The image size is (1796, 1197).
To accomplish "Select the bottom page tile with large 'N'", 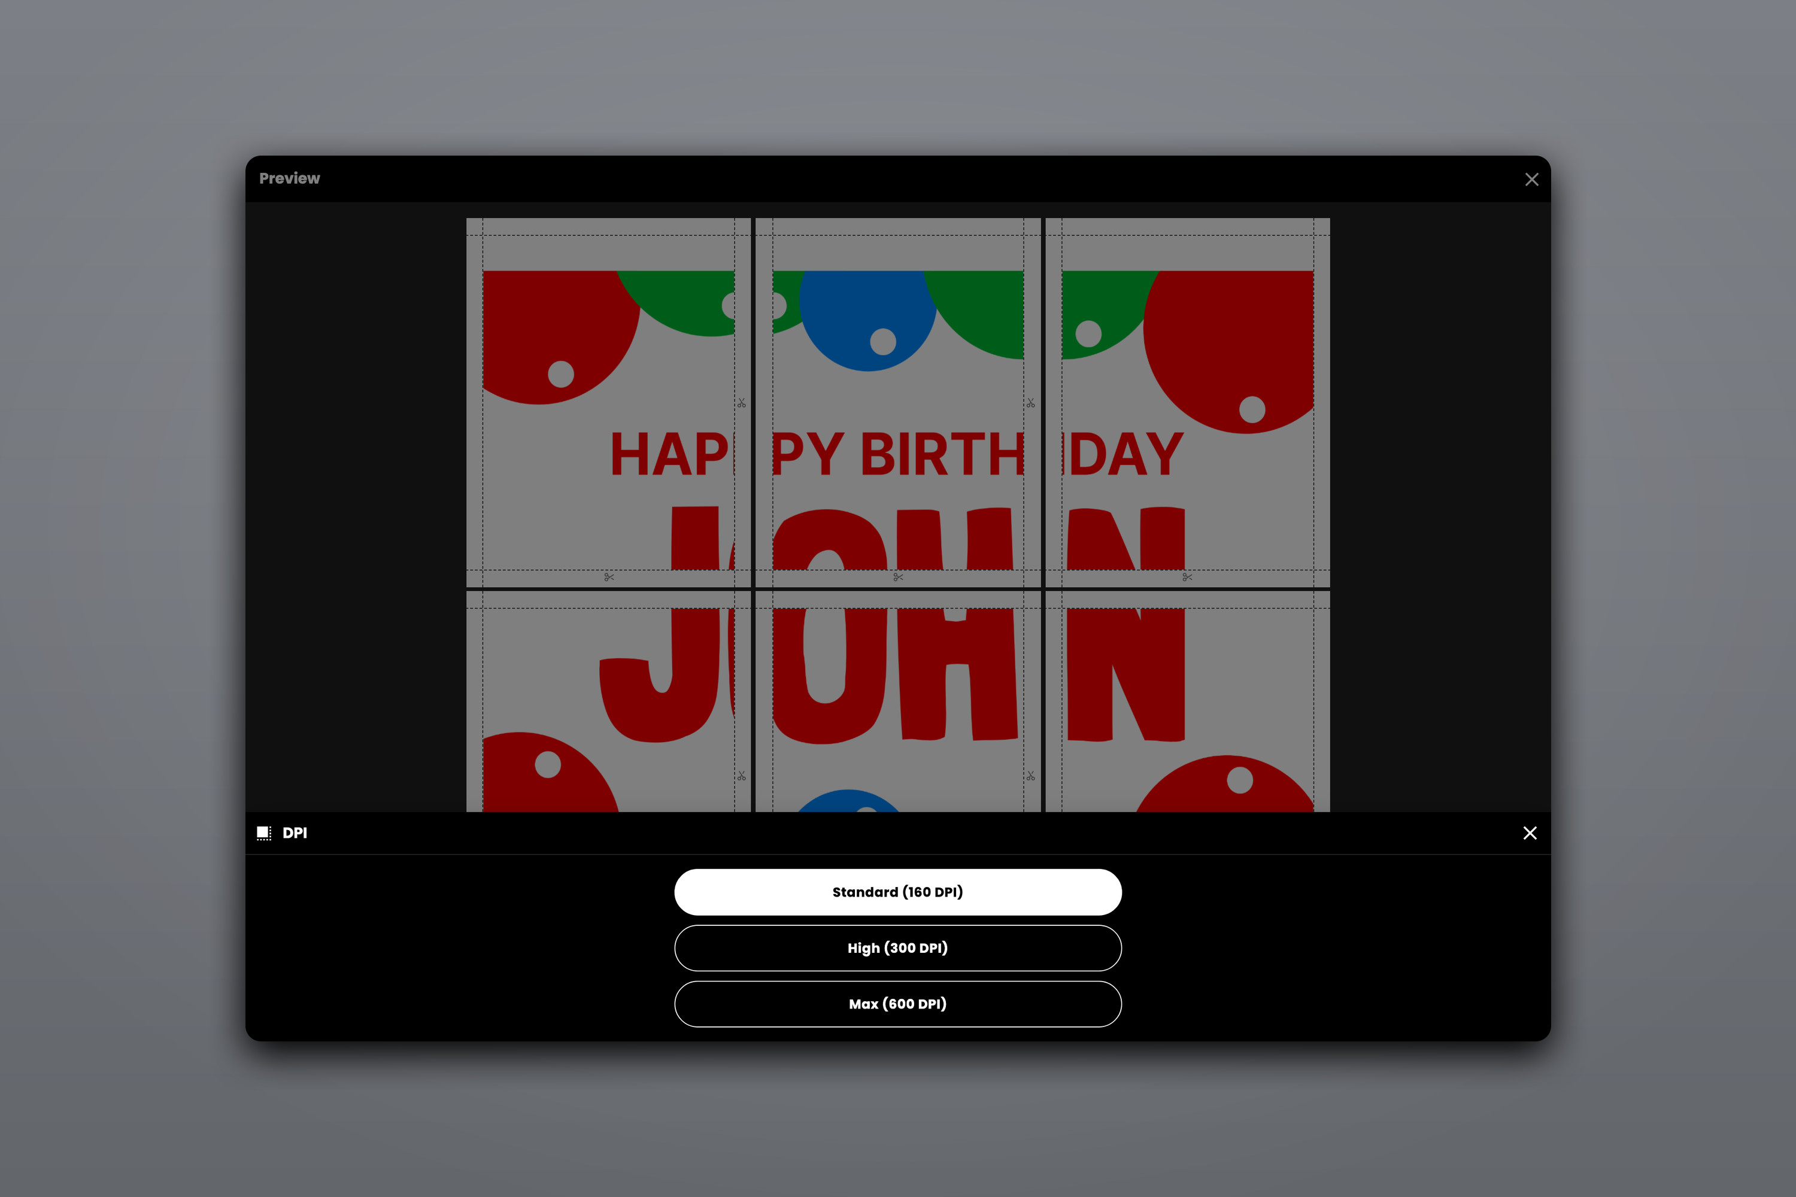I will coord(1187,701).
